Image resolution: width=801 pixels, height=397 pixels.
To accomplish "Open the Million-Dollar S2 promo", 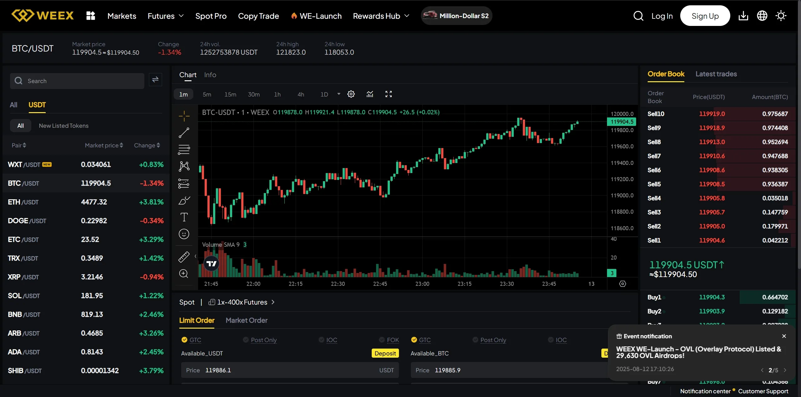I will point(456,16).
